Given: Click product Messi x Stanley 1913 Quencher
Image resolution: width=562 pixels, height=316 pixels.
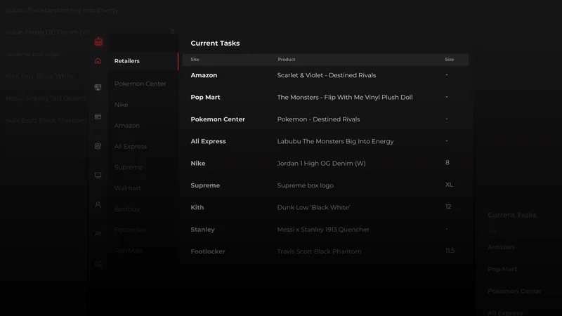Looking at the screenshot, I should (323, 230).
